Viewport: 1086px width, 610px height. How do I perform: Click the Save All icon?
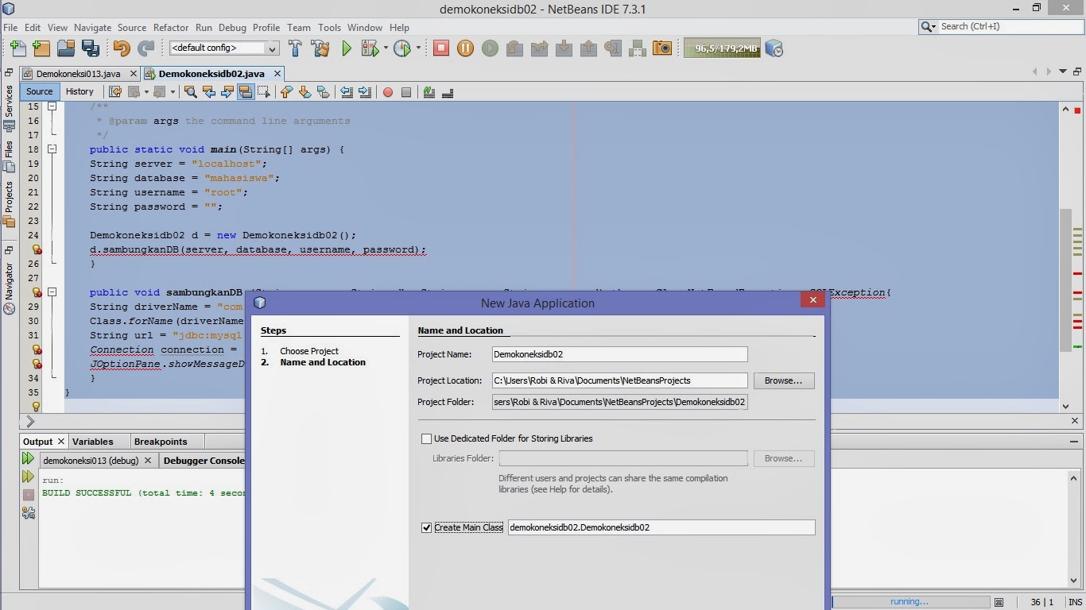click(90, 48)
